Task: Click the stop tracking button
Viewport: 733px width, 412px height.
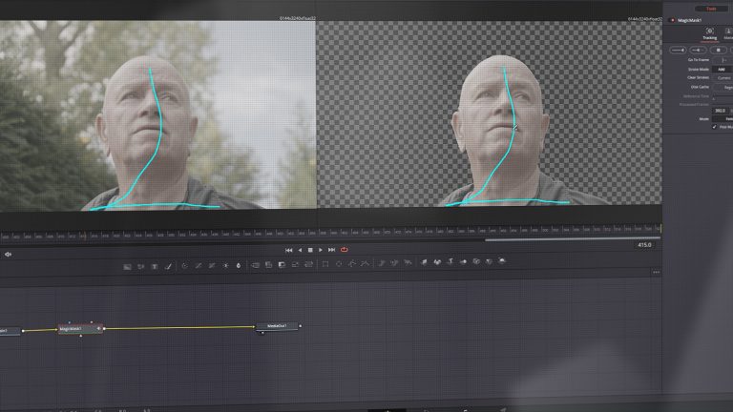Action: pos(718,50)
